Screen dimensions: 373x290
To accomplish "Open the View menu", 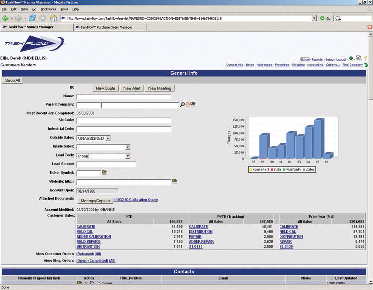I will pos(24,9).
